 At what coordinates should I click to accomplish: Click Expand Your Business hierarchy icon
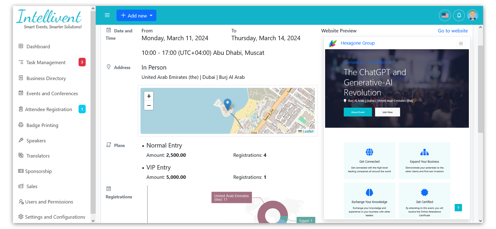click(424, 152)
